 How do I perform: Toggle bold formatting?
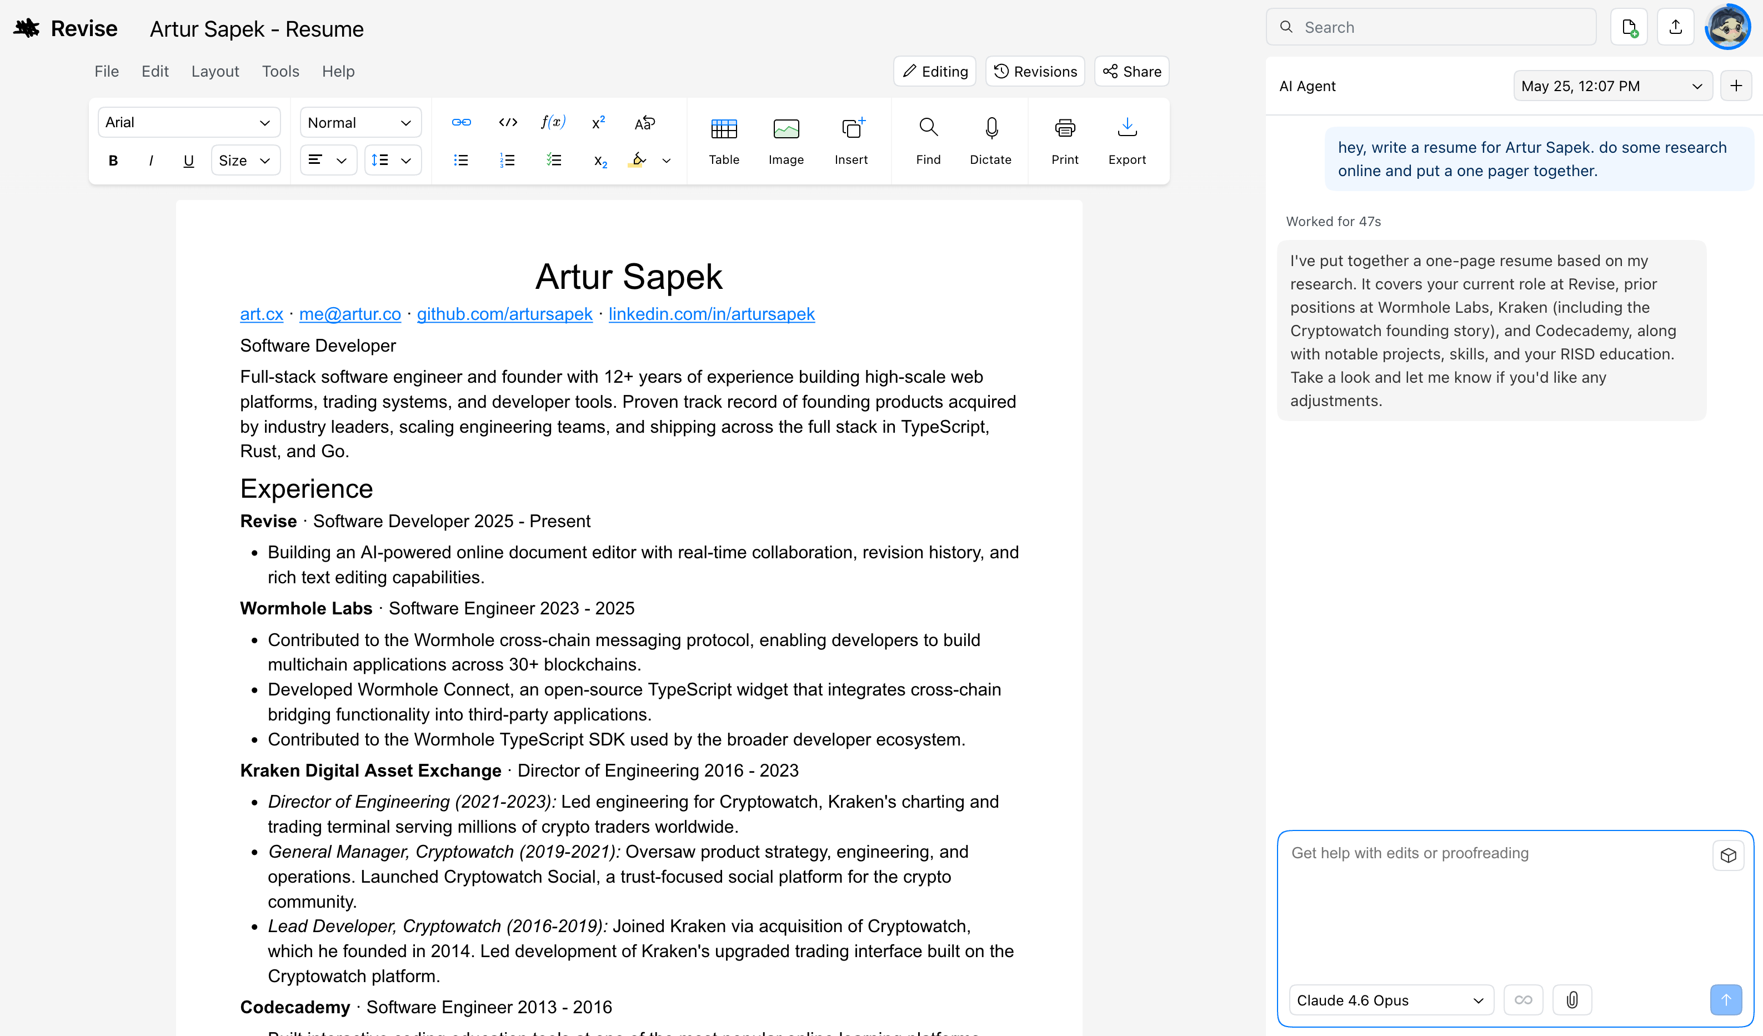tap(113, 161)
